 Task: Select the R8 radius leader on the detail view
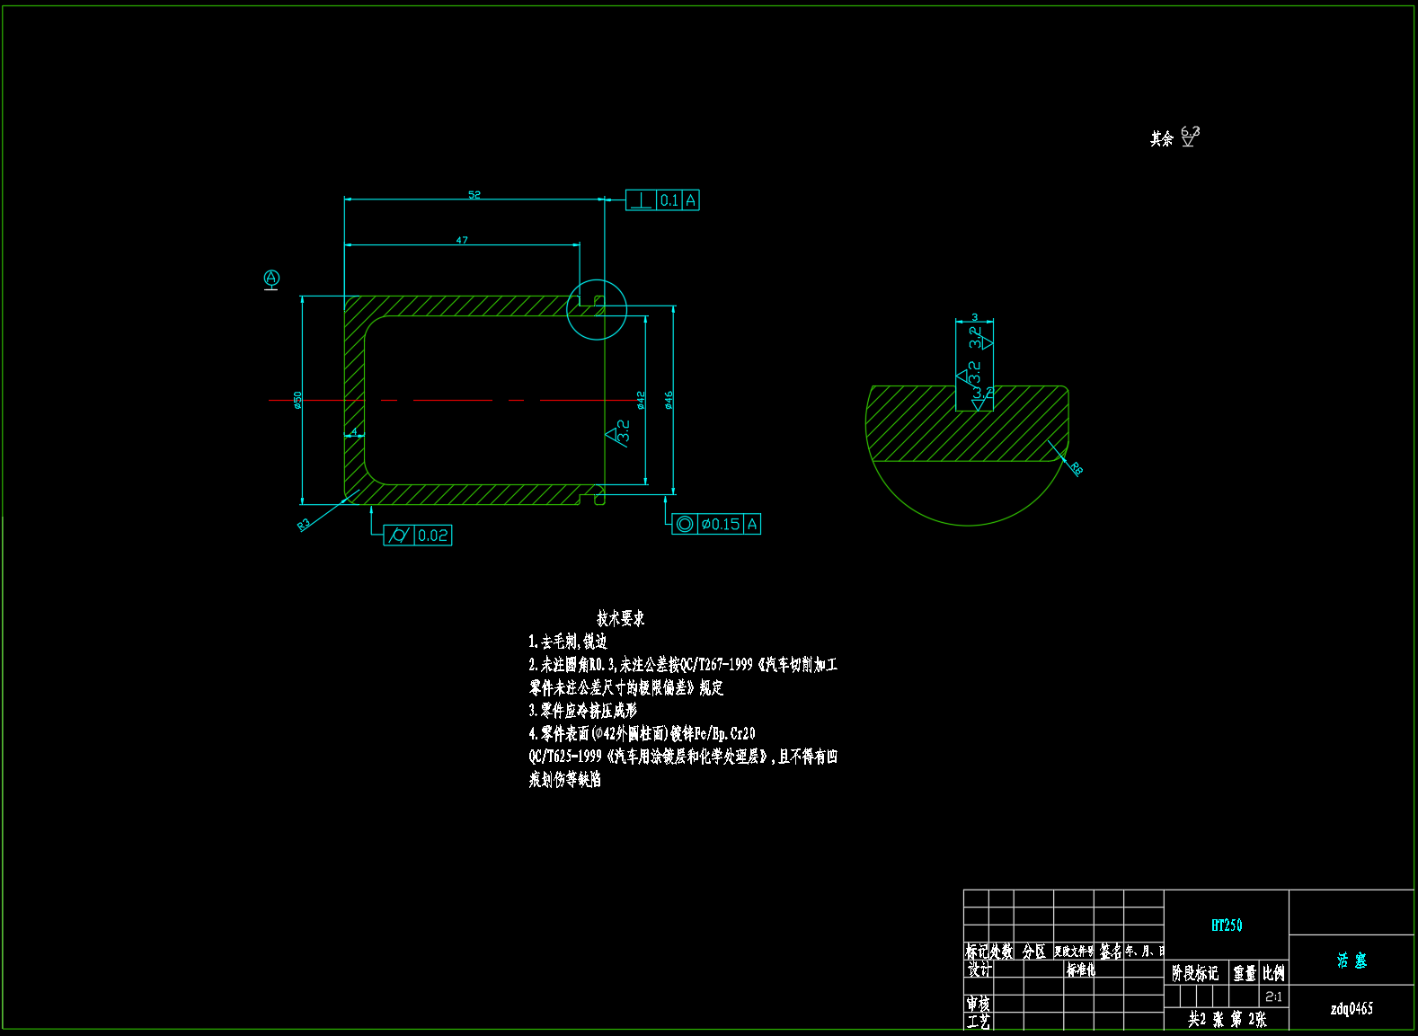(1075, 467)
